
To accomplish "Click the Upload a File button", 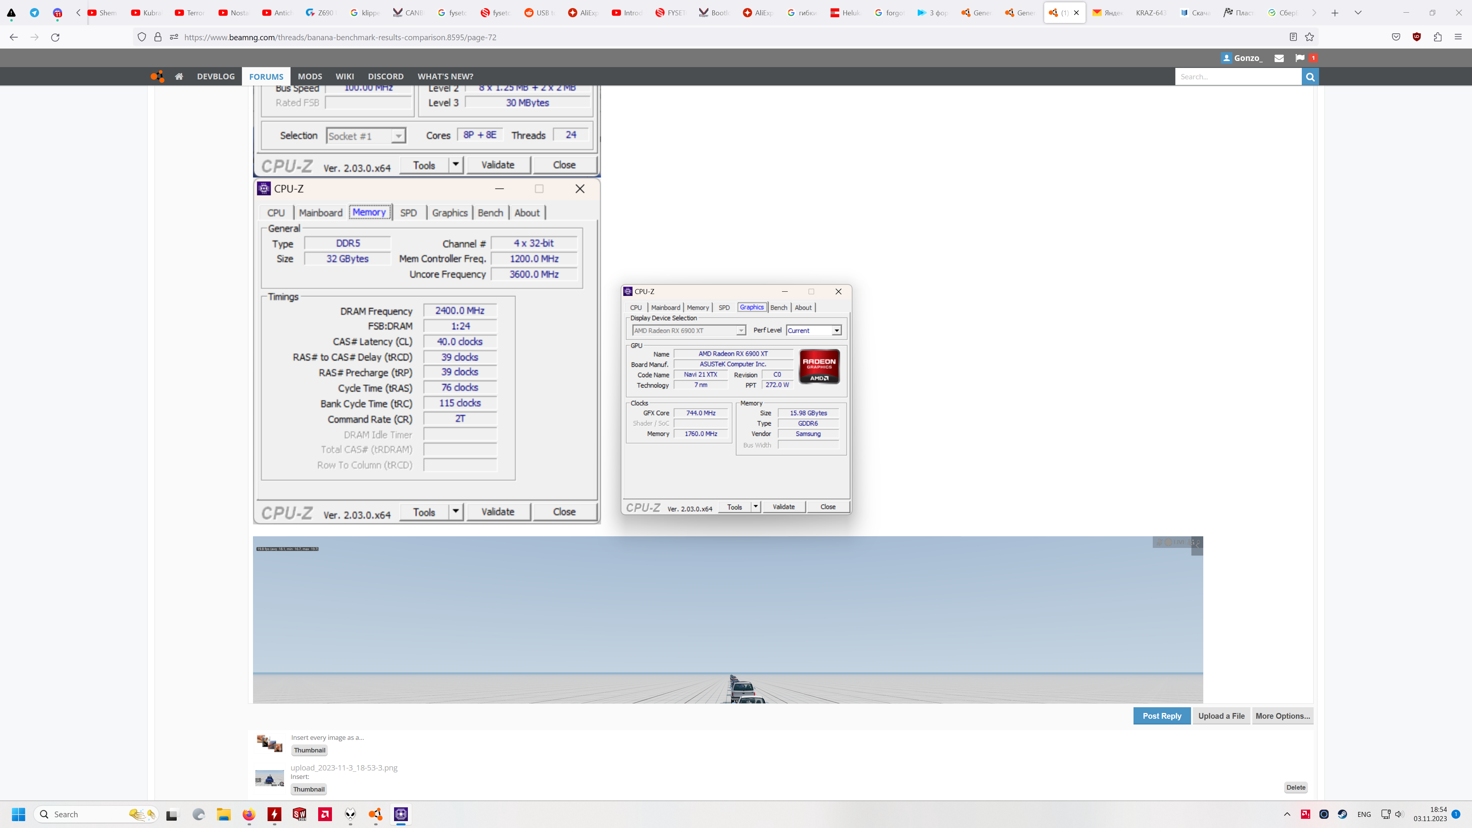I will click(x=1221, y=716).
